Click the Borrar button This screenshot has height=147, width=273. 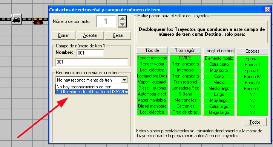coord(63,35)
